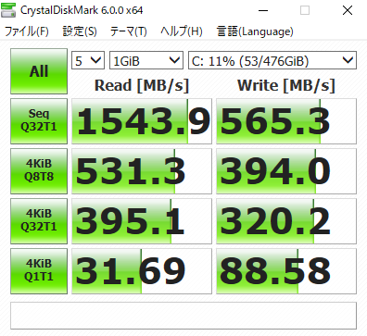Open the 言語(Language) menu
The height and width of the screenshot is (336, 367).
tap(255, 31)
